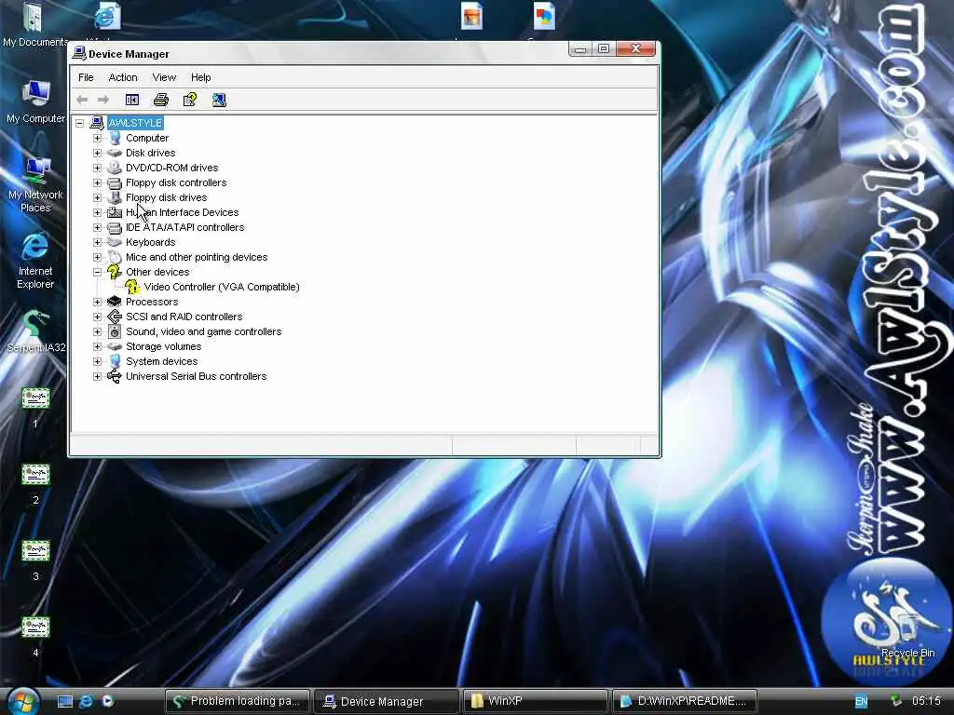Click the Disk drives category icon
Screen dimensions: 954x715
[x=115, y=153]
